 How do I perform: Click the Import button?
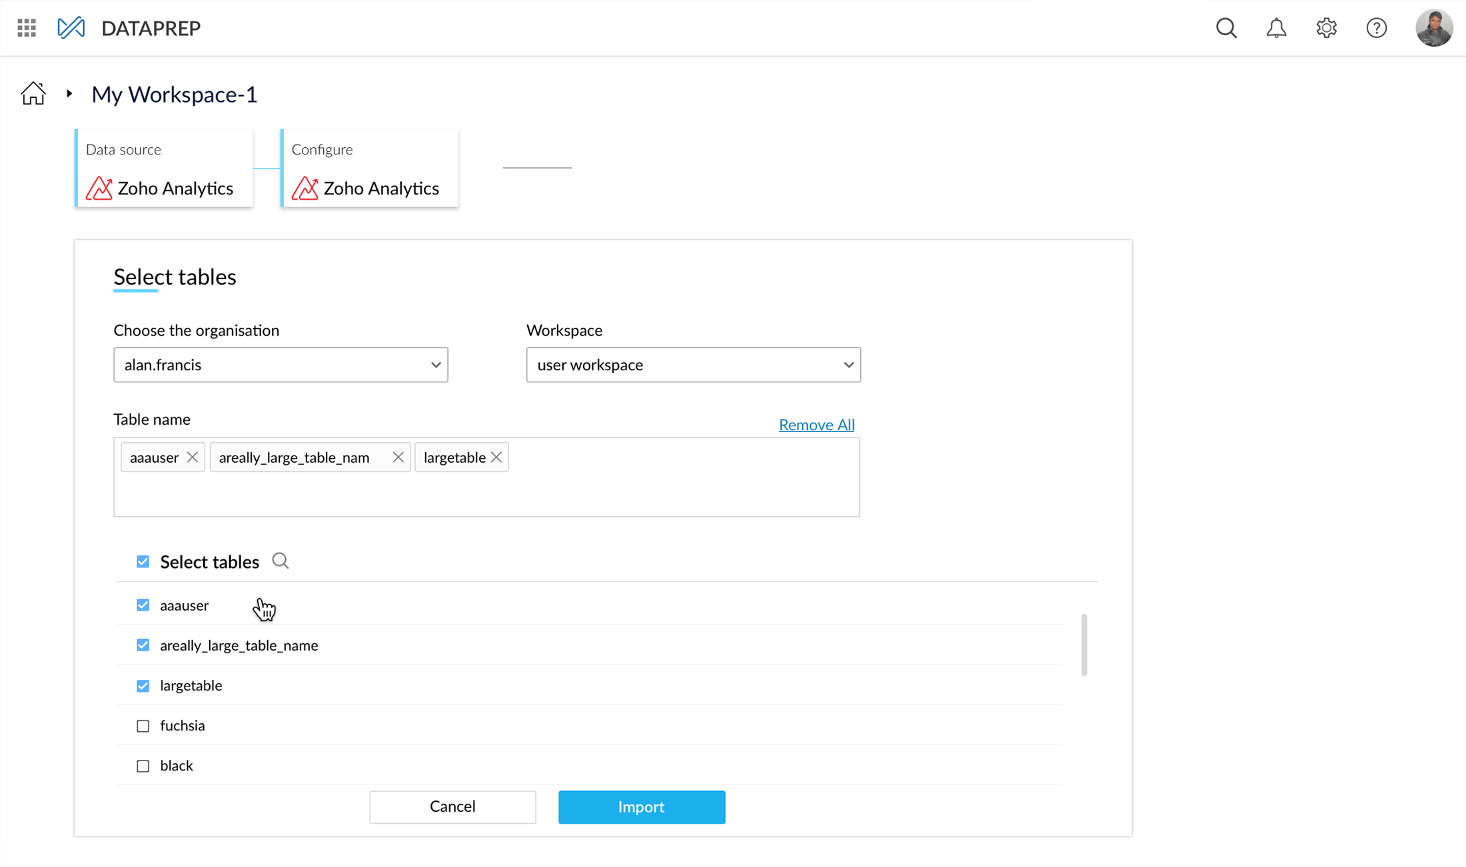(641, 806)
